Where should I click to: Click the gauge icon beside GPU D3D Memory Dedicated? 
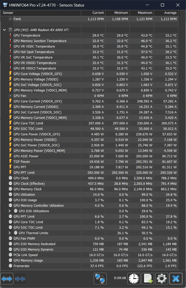pos(10,244)
